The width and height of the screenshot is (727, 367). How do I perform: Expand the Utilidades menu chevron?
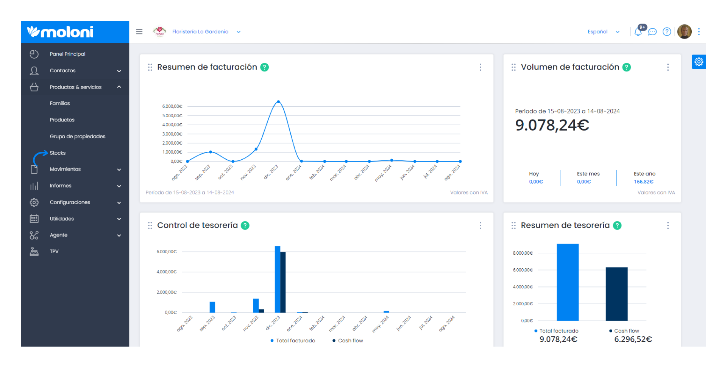coord(119,219)
